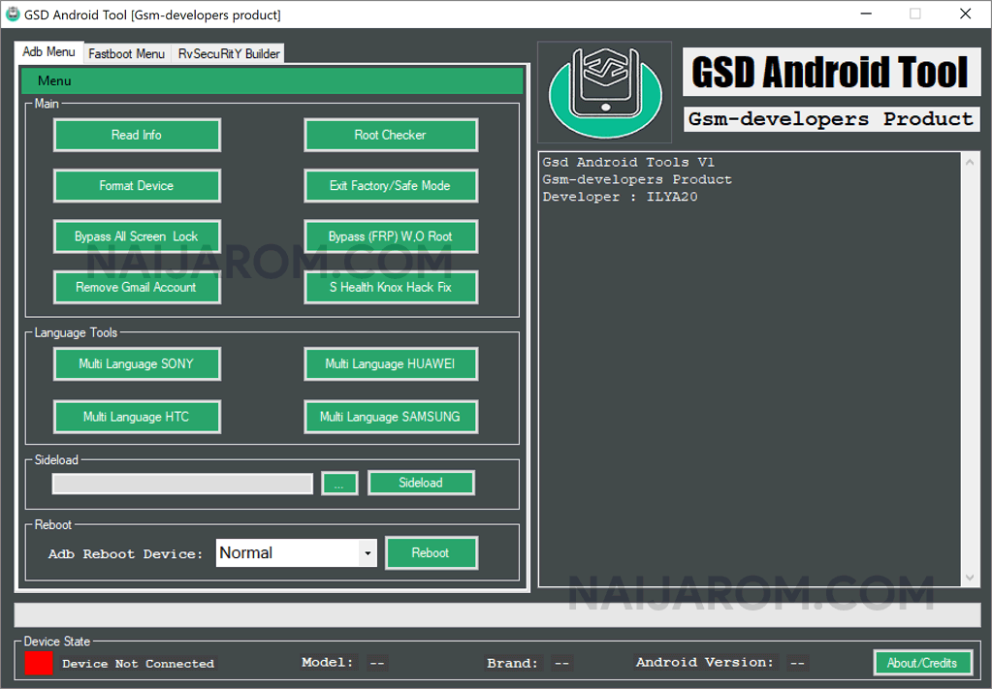The width and height of the screenshot is (992, 689).
Task: Close the GSD Android Tool window
Action: point(966,14)
